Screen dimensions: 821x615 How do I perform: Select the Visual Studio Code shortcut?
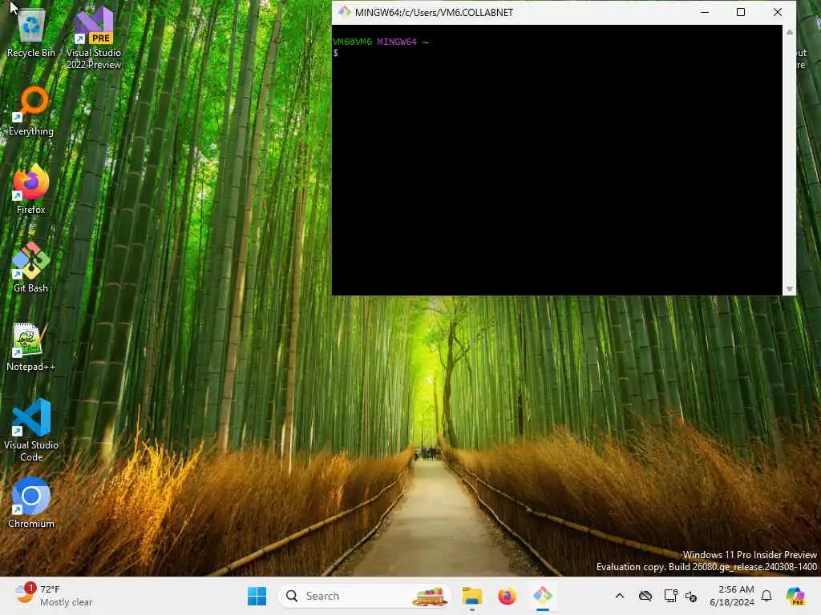pyautogui.click(x=31, y=430)
